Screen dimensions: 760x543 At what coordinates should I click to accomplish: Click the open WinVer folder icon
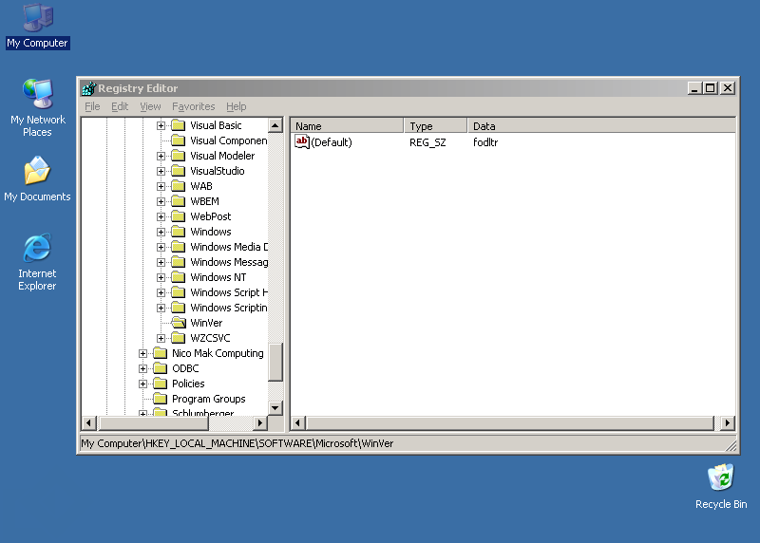click(179, 323)
